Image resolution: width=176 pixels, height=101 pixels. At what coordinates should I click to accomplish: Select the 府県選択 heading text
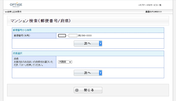click(18, 53)
